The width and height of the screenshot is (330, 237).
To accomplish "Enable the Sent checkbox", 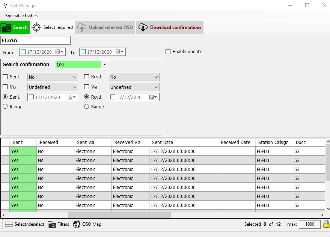I will 5,77.
